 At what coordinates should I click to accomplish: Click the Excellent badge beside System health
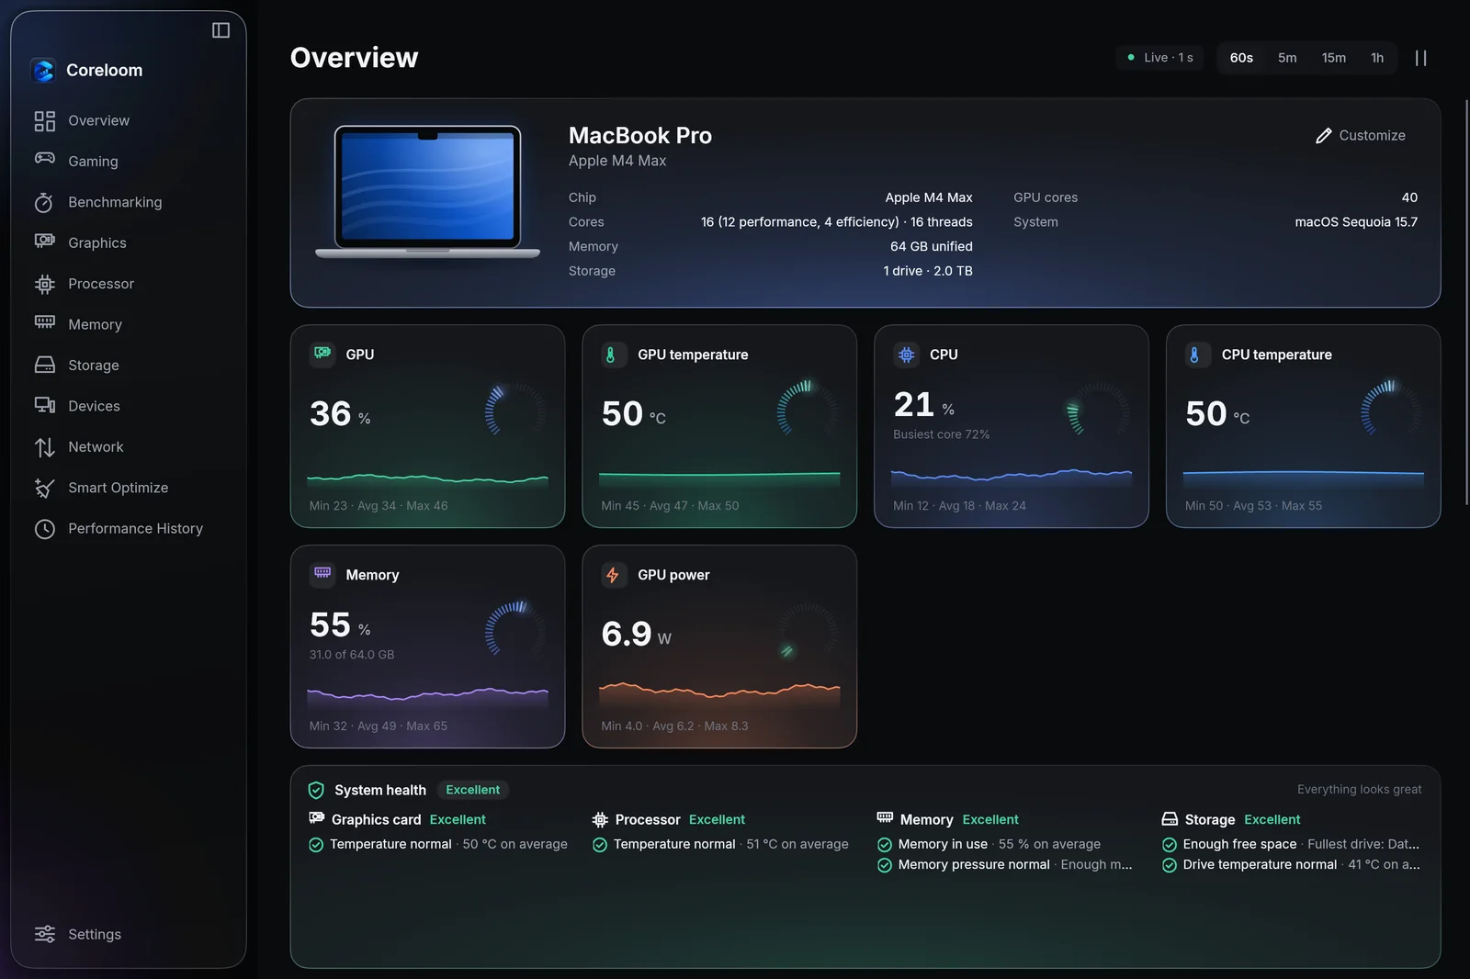(x=472, y=790)
